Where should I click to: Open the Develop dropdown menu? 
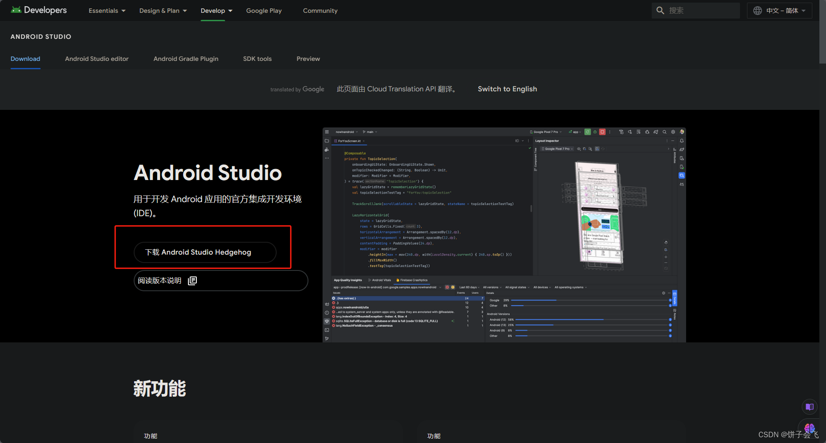click(216, 11)
